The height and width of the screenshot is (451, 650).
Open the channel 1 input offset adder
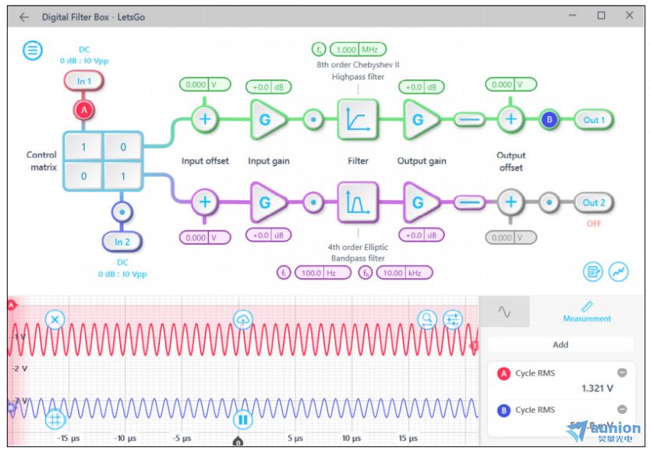click(x=205, y=119)
